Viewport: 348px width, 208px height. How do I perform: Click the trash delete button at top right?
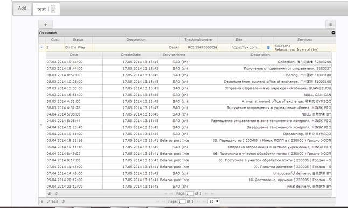pyautogui.click(x=330, y=25)
